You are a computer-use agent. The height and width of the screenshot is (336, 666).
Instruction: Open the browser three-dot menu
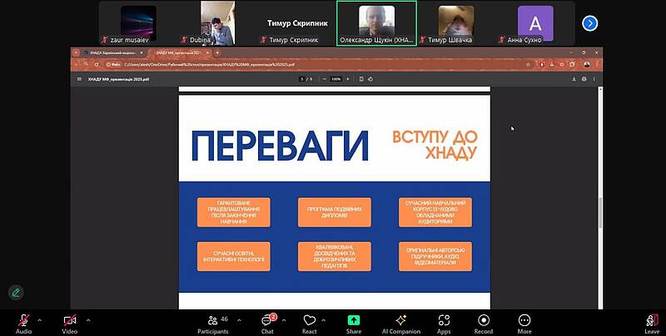[x=597, y=65]
